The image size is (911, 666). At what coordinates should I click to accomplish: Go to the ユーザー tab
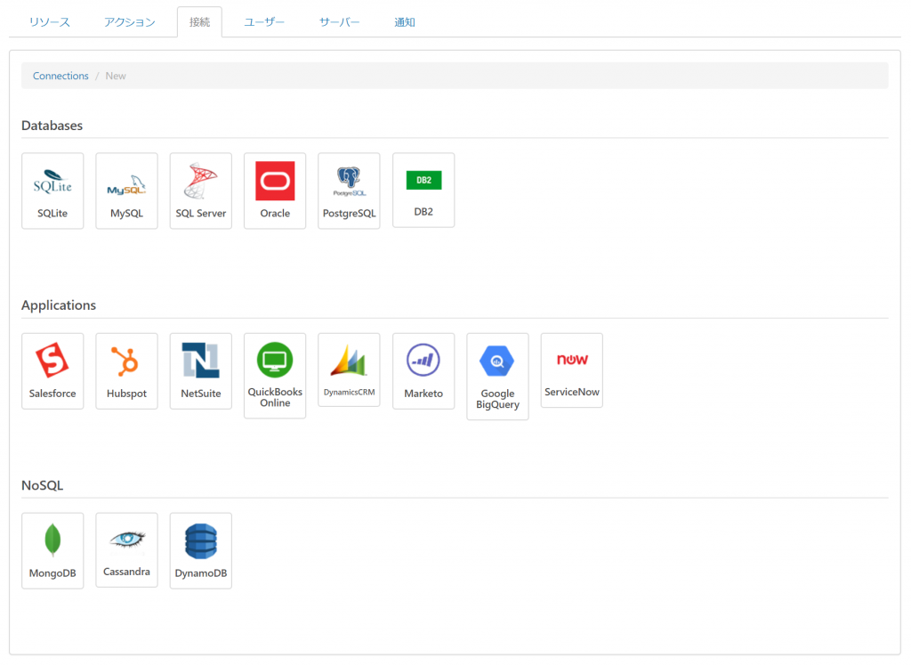[264, 22]
